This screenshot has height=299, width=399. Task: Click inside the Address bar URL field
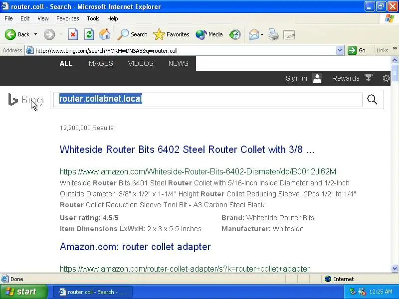[185, 51]
